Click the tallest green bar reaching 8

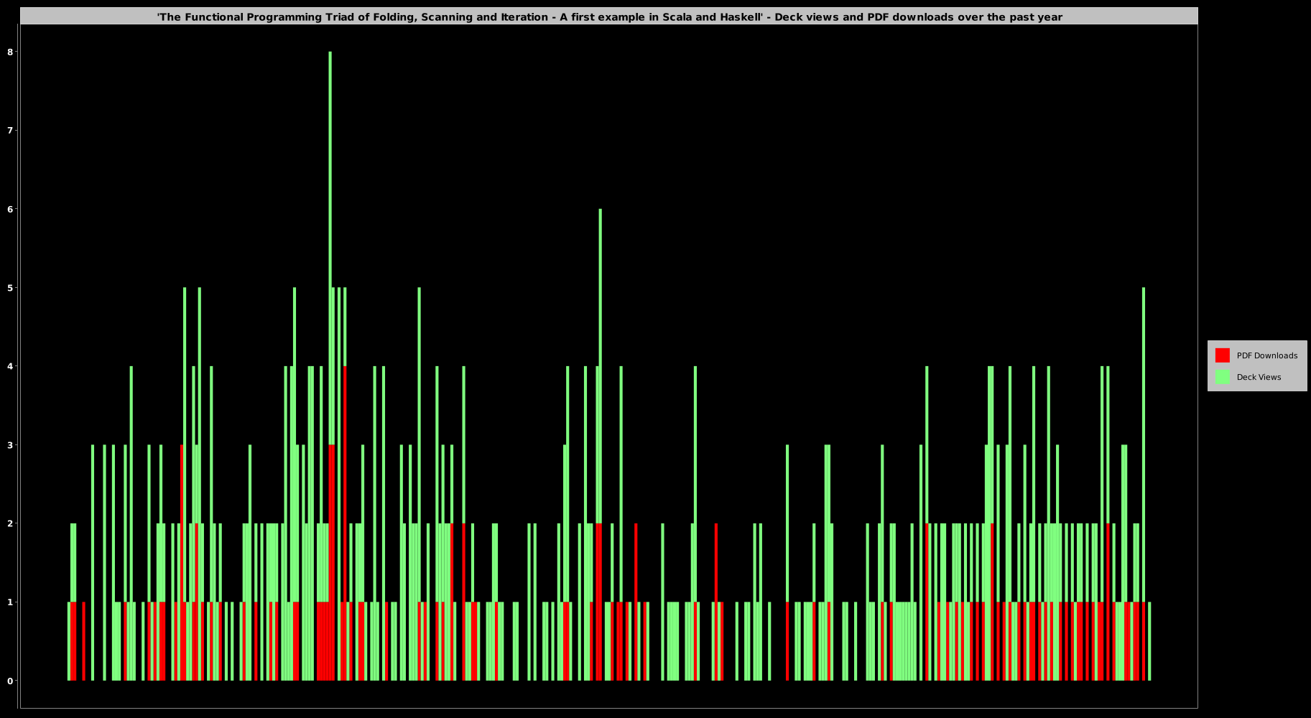click(x=330, y=248)
